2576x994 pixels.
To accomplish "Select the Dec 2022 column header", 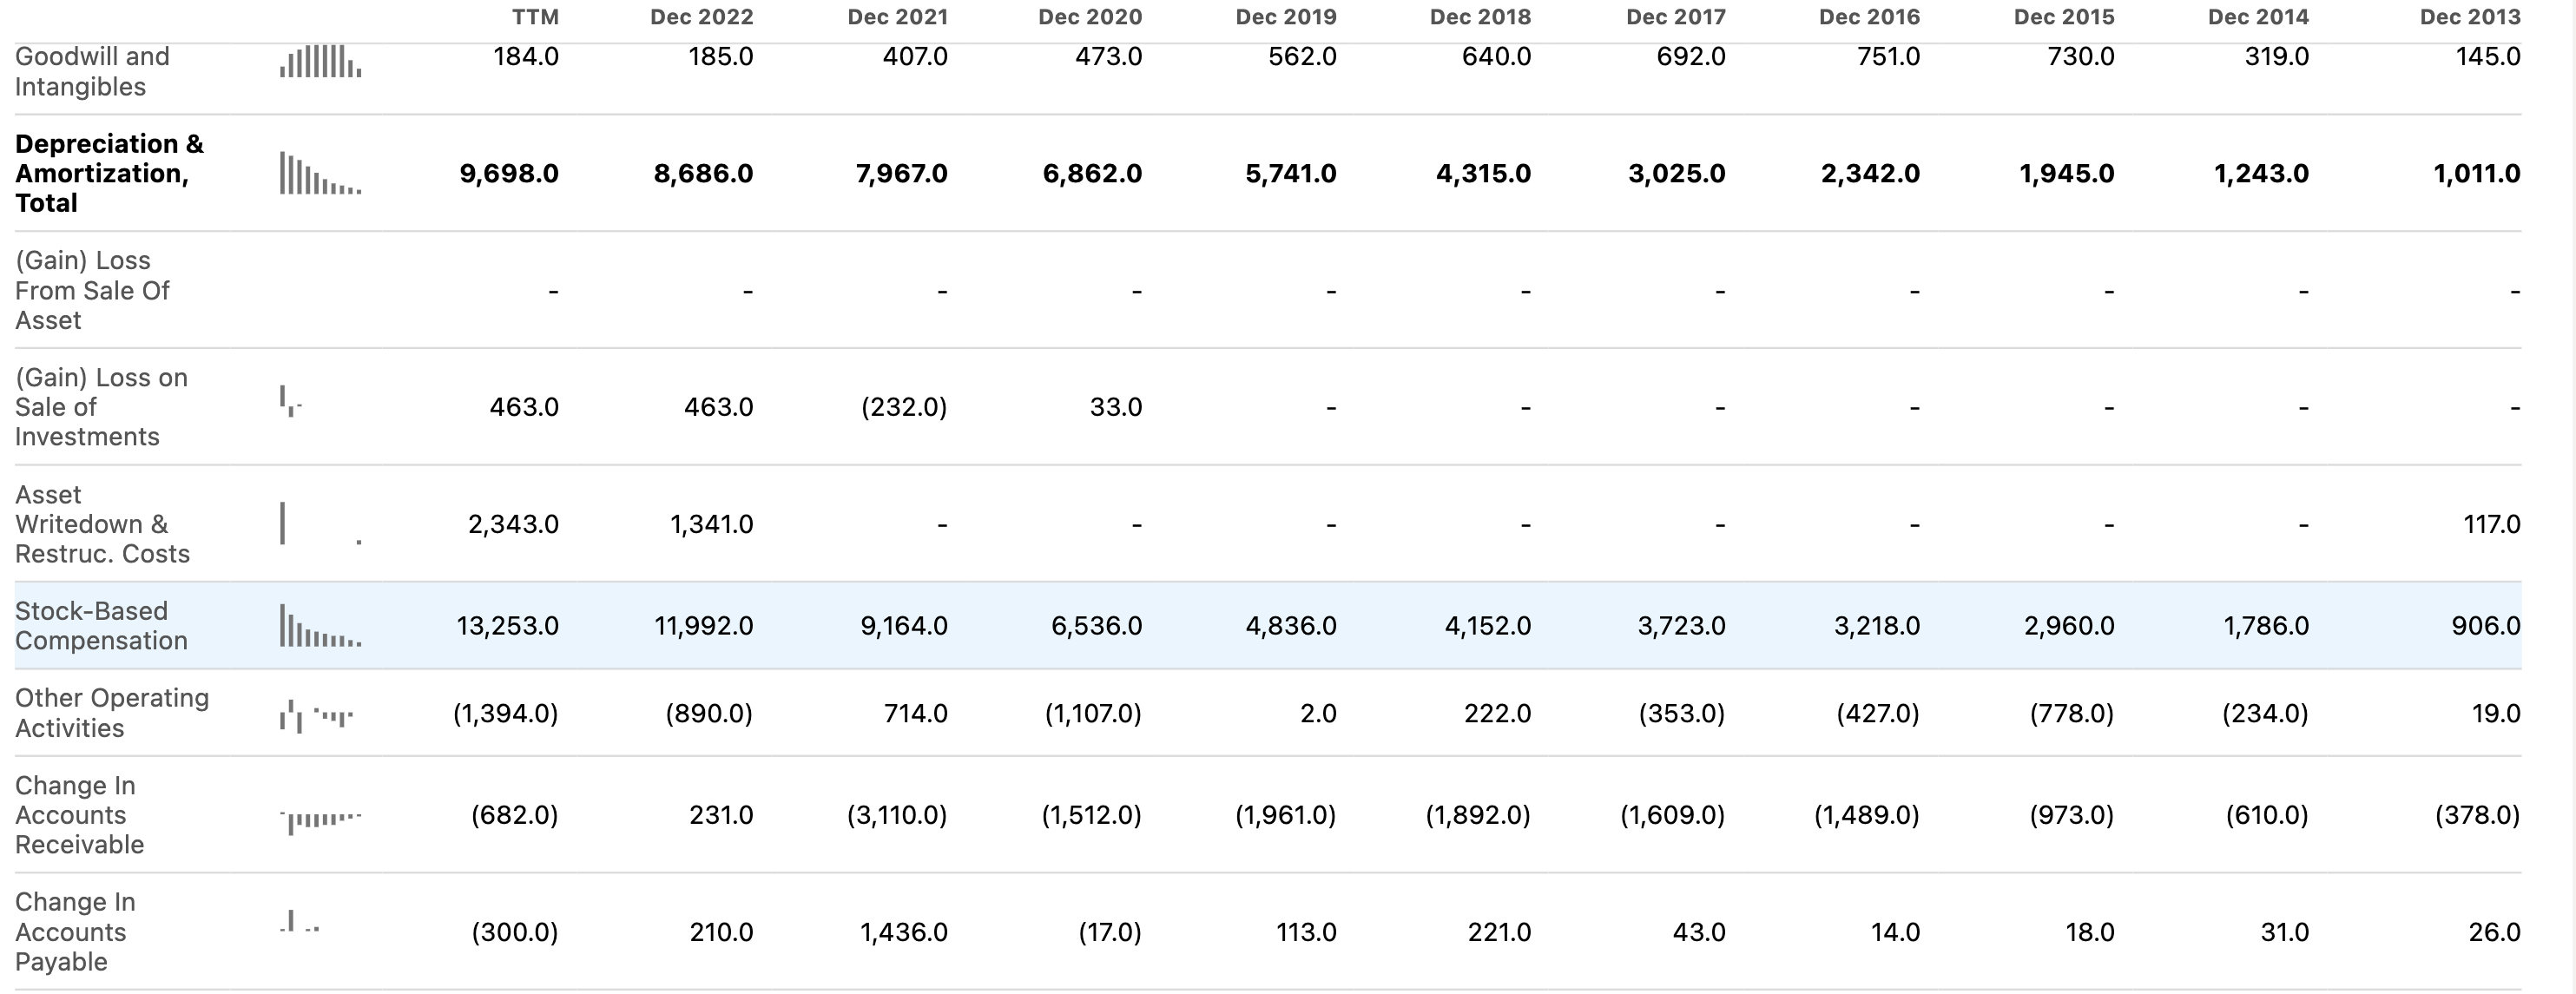I will tap(701, 17).
